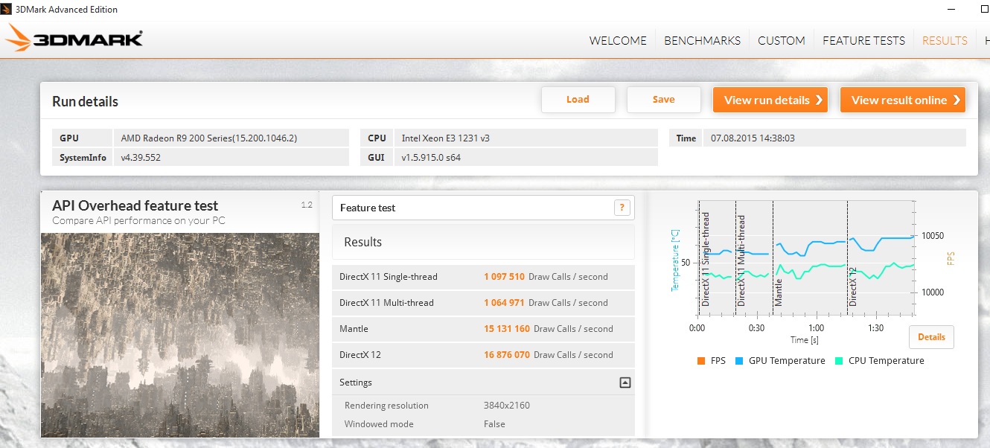Click the 3840x2160 rendering resolution value
The image size is (990, 448).
click(x=507, y=406)
